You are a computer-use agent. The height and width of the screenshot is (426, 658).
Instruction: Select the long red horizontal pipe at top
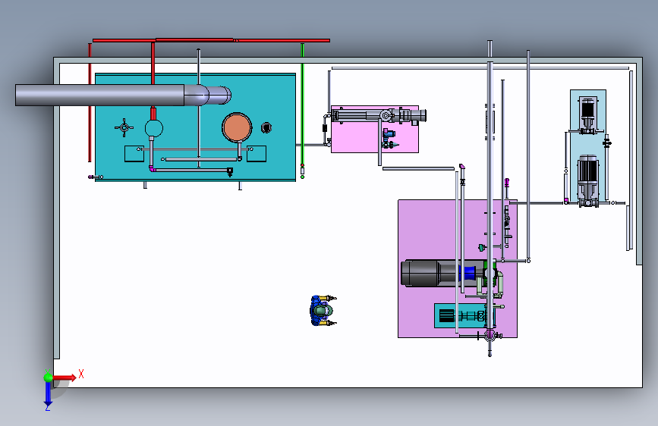(x=211, y=40)
